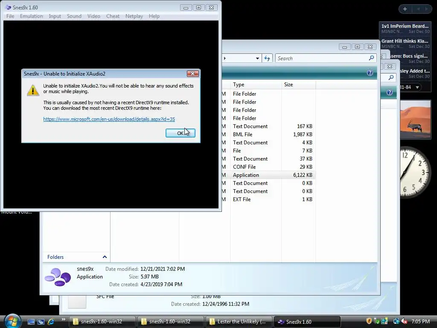The height and width of the screenshot is (328, 437).
Task: Open the Input menu in Snes9x
Action: 55,16
